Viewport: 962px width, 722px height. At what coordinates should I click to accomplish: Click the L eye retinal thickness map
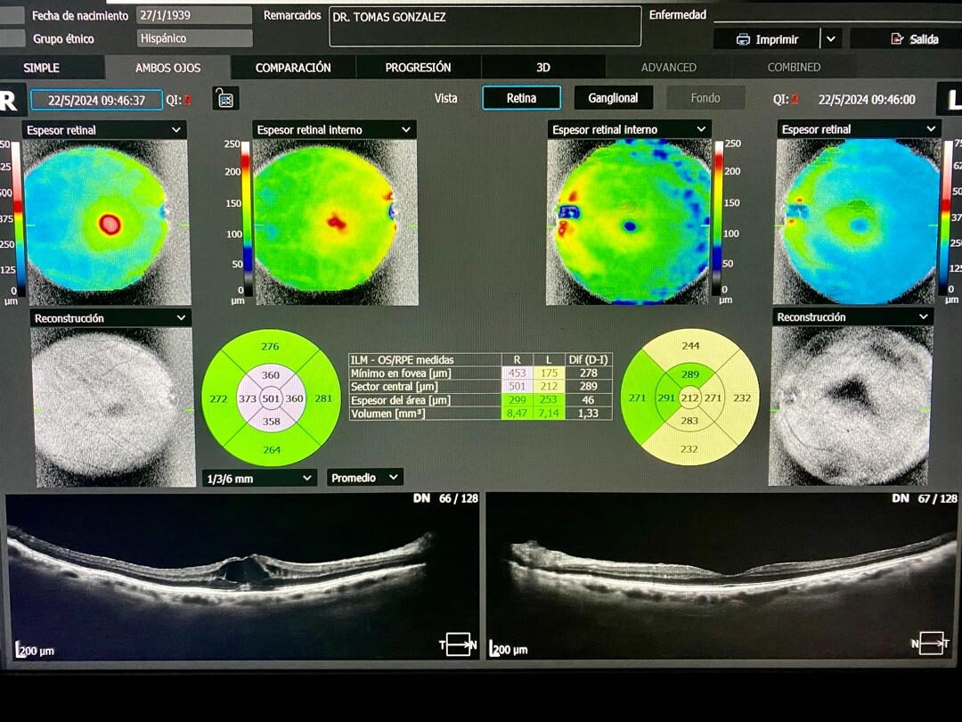coord(858,221)
